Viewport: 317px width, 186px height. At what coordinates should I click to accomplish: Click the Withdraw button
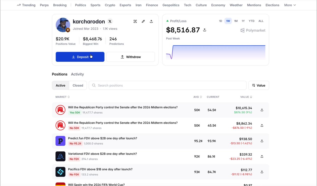(130, 57)
